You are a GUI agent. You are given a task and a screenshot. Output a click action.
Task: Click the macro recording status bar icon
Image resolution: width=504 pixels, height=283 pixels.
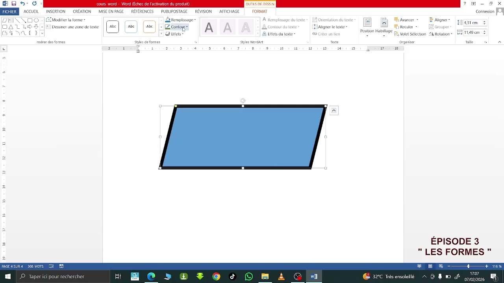61,266
